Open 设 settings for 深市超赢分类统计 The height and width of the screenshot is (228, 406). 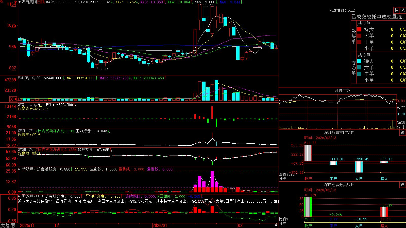(x=403, y=185)
